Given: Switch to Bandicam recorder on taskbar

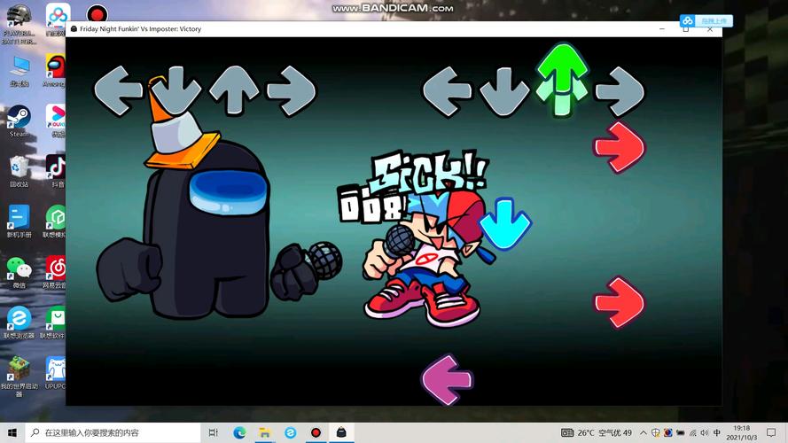Looking at the screenshot, I should pos(316,432).
